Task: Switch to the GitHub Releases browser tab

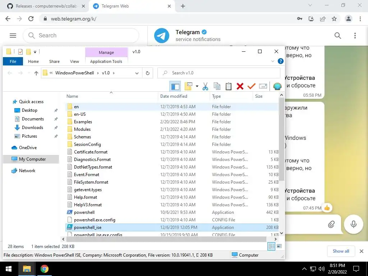Action: pyautogui.click(x=46, y=6)
